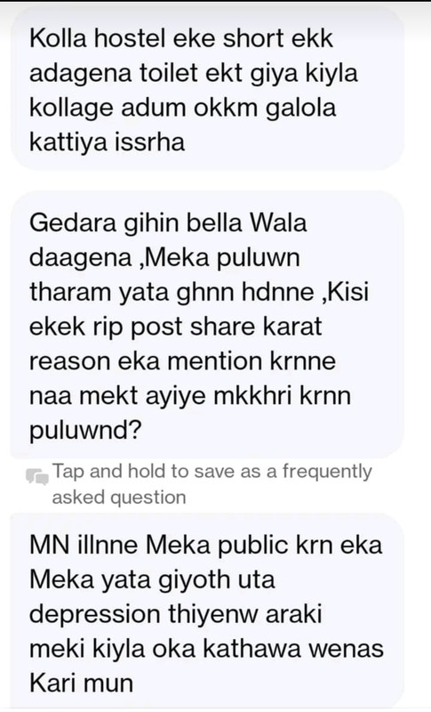Tap the 'Tap and hold to save' hint
This screenshot has height=712, width=431.
pos(212,484)
